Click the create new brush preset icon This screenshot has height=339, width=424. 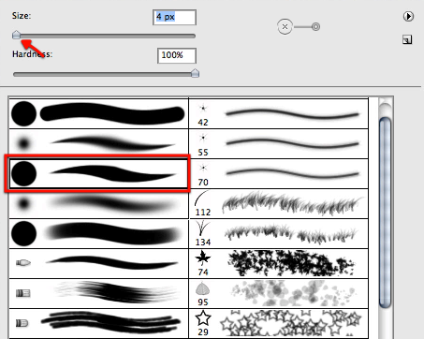(407, 39)
